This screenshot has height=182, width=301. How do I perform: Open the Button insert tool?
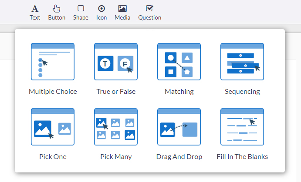tap(57, 13)
